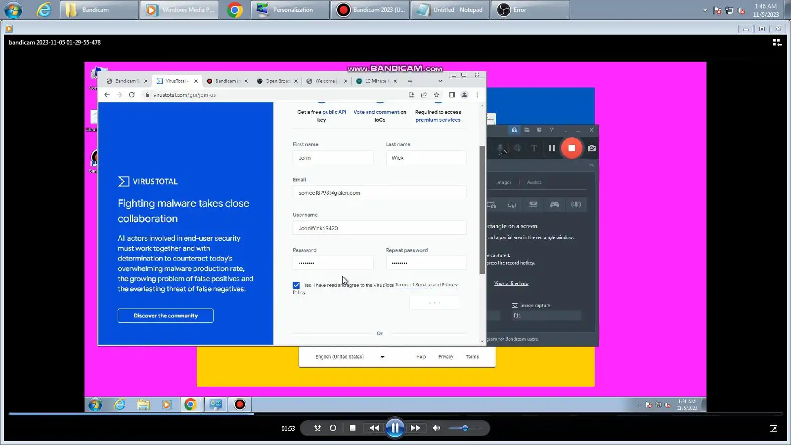Open the English (United States) language dropdown
Image resolution: width=791 pixels, height=445 pixels.
(x=350, y=357)
